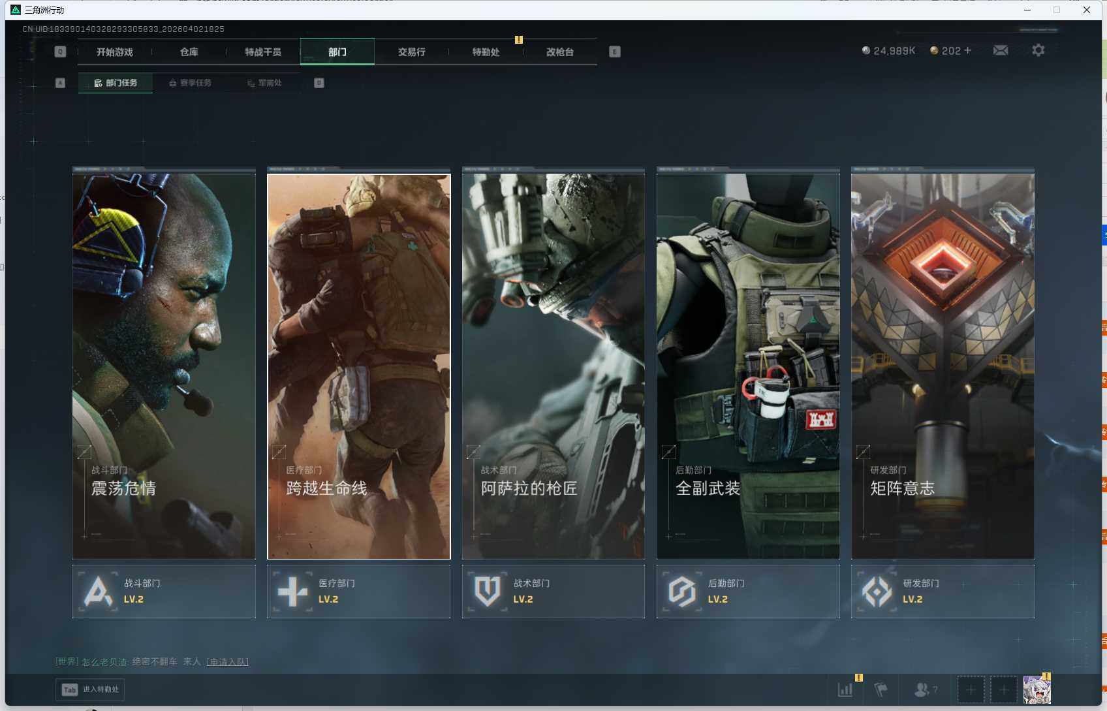Screen dimensions: 1107x711
Task: Click the 战斗部门 emblem icon
Action: point(98,592)
